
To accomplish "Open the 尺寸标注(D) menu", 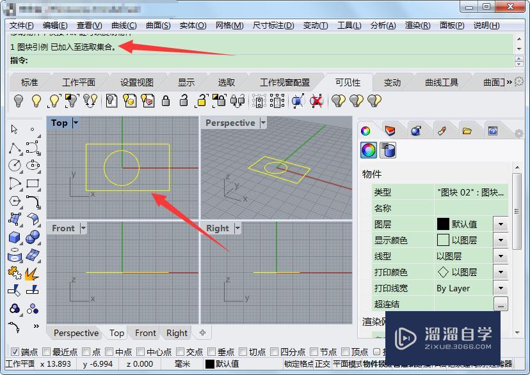I will [273, 26].
